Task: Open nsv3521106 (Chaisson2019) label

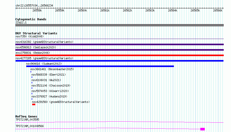Action: (x=51, y=85)
